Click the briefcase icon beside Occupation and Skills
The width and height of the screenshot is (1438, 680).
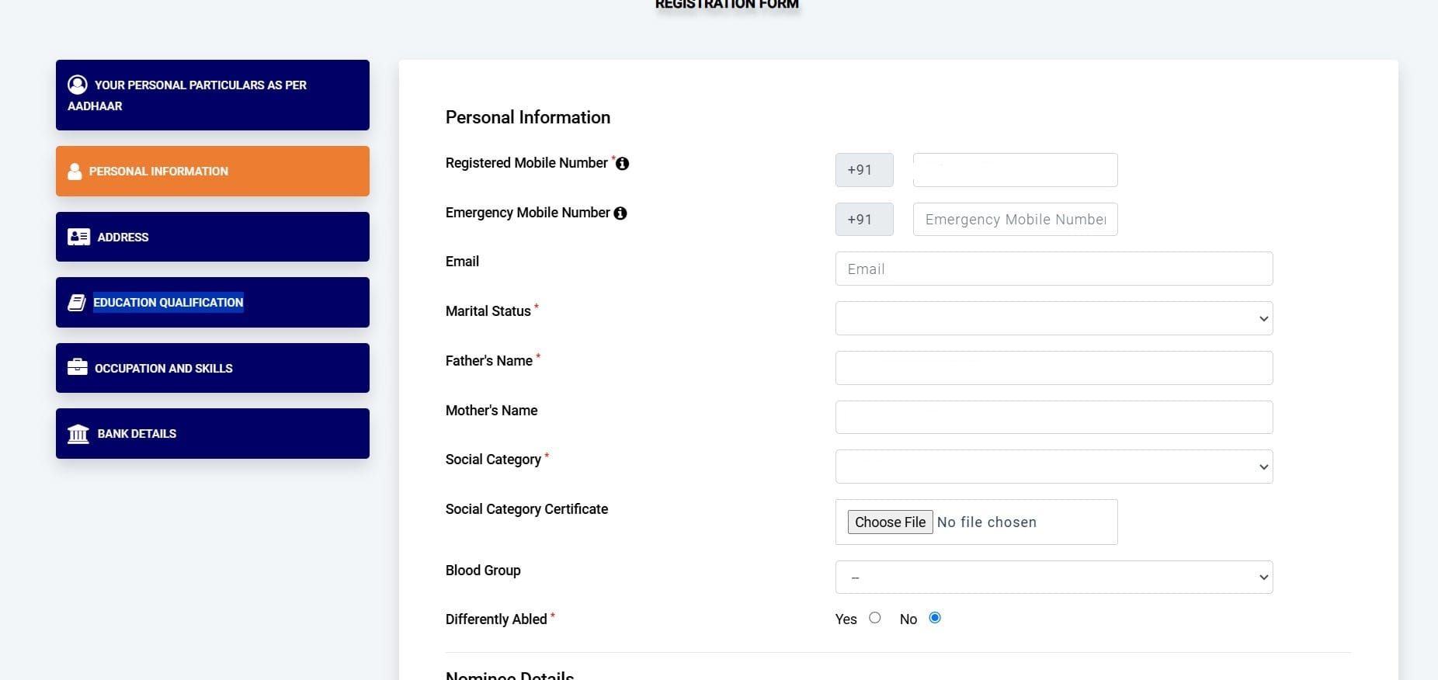76,366
